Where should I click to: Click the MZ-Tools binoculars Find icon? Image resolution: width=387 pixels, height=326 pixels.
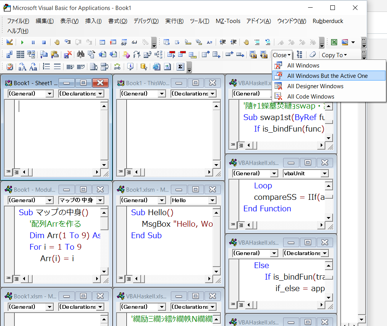click(x=80, y=54)
